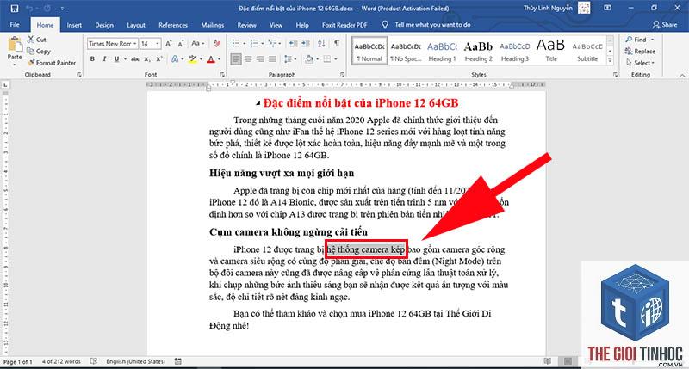Click the Copy button in Clipboard

coord(39,52)
